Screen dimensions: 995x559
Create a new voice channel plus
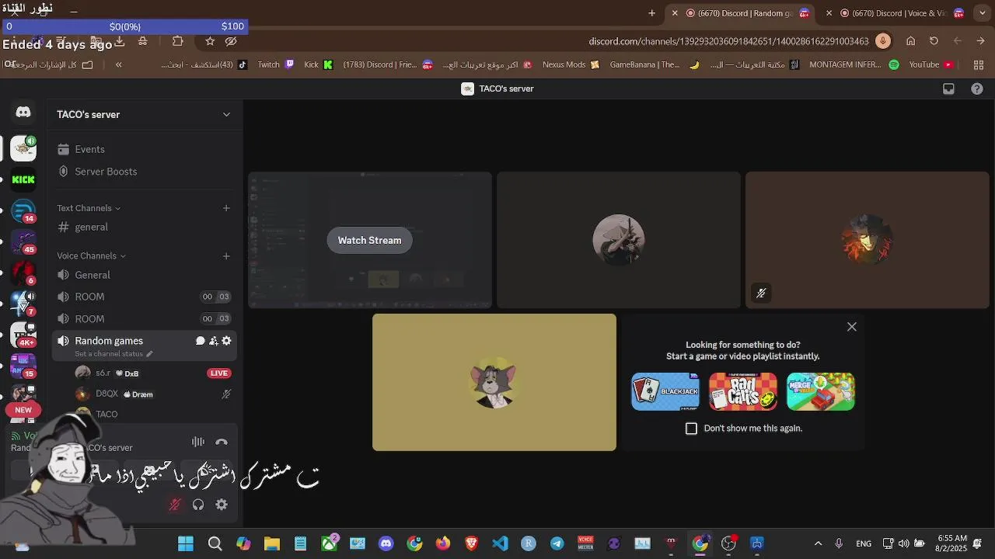click(x=226, y=255)
